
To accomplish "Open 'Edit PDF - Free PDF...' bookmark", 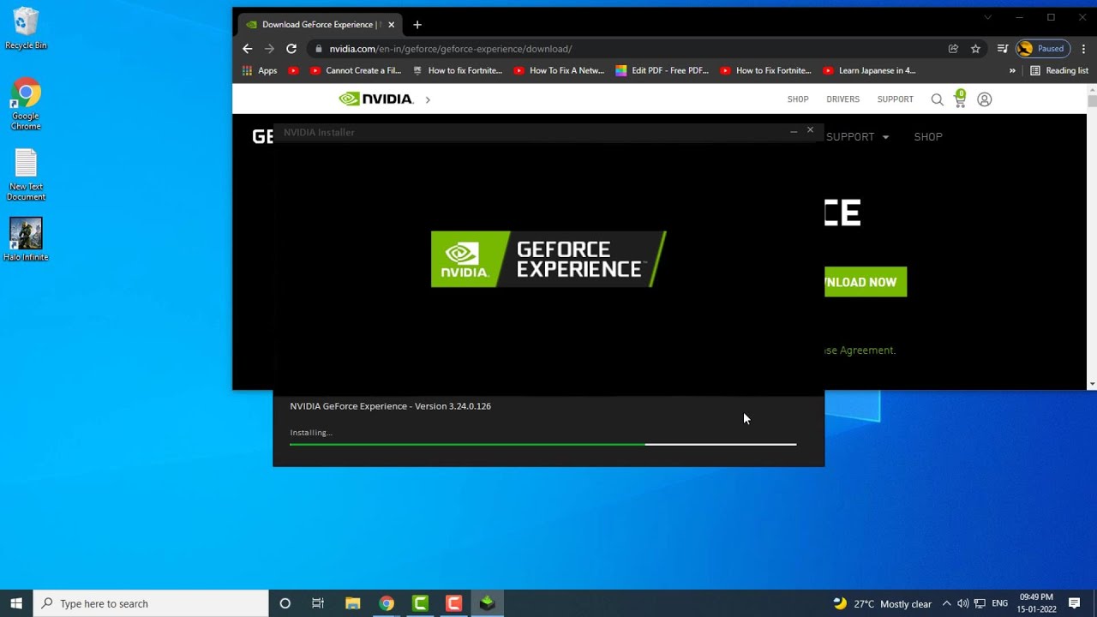I will pyautogui.click(x=662, y=71).
